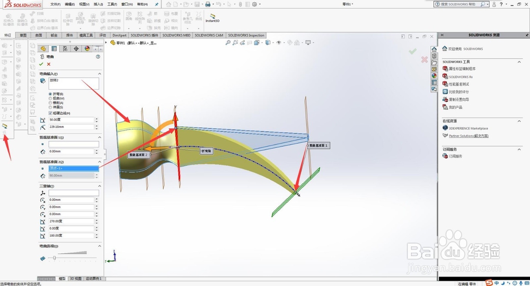The height and width of the screenshot is (286, 530).
Task: Collapse the 剪裁基准面 1 section
Action: tap(100, 137)
